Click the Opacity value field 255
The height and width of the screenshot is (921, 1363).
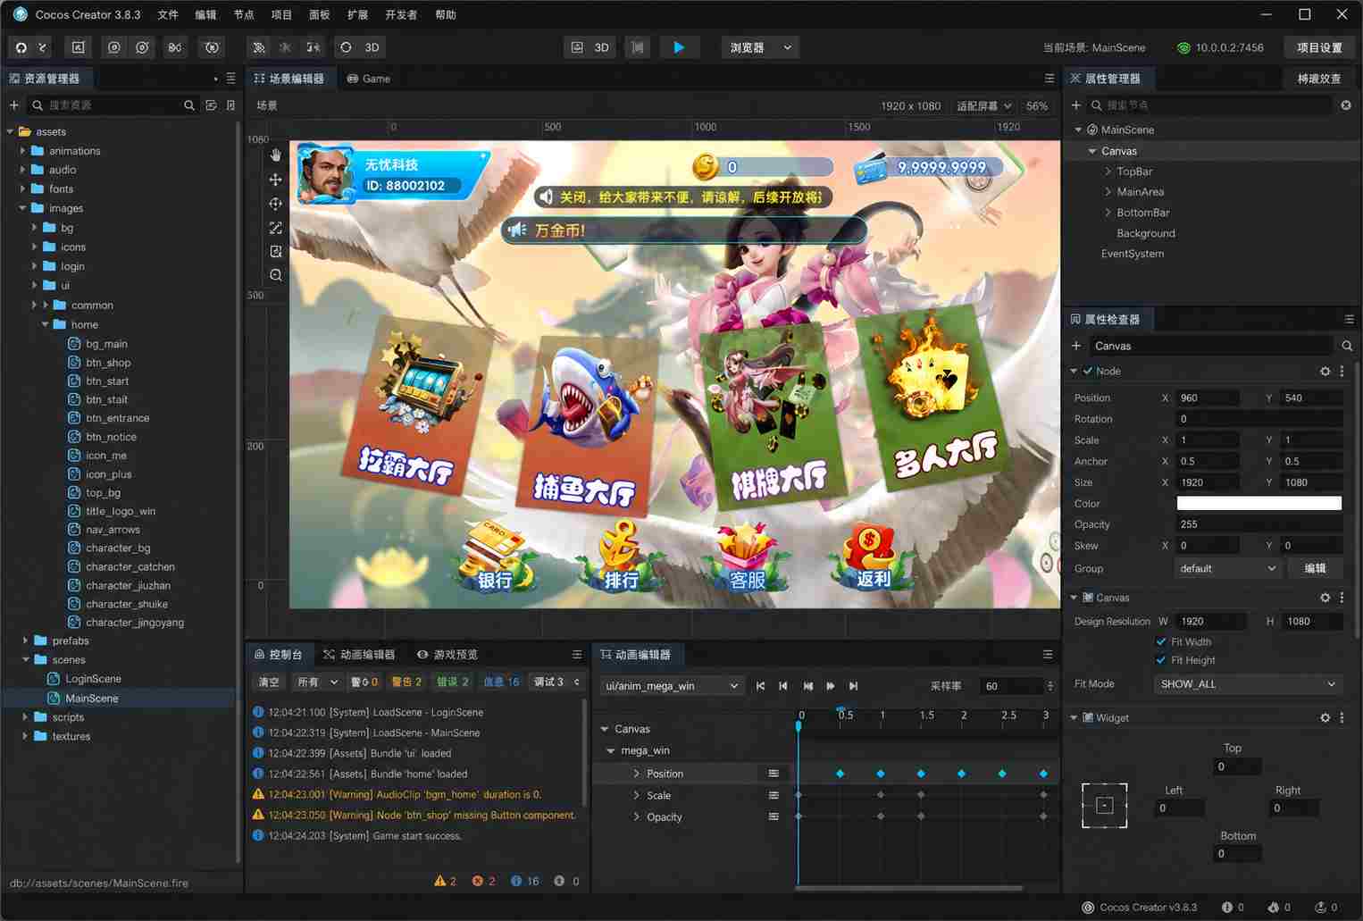click(x=1259, y=524)
